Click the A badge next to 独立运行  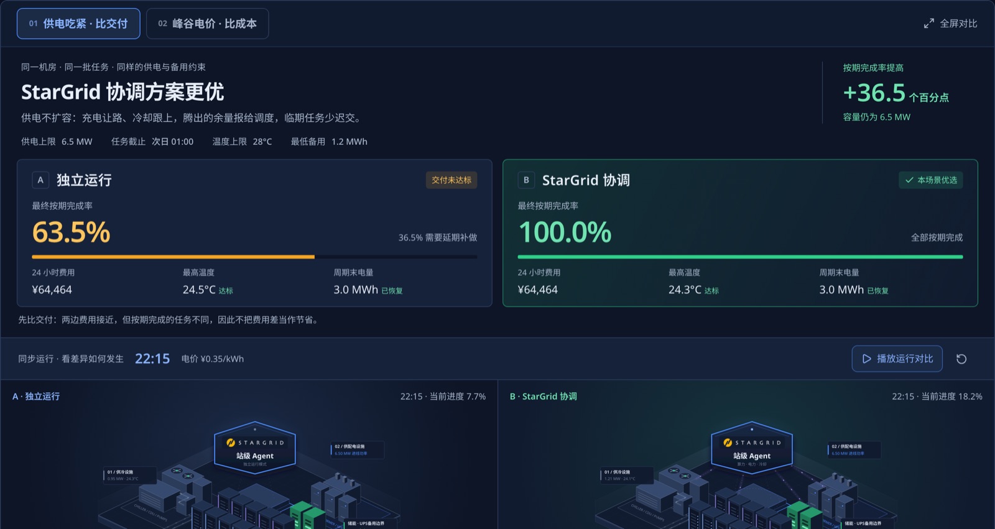point(40,180)
